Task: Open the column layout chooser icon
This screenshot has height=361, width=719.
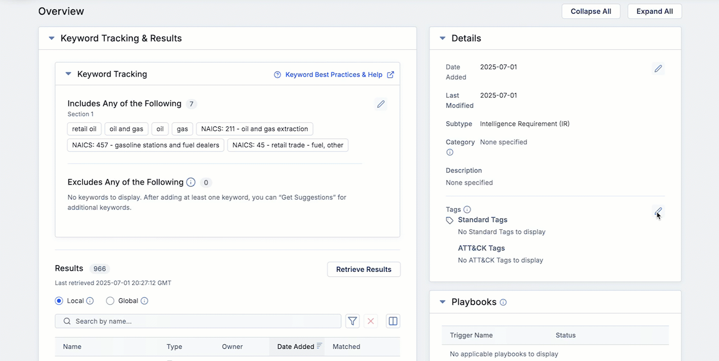Action: 393,321
